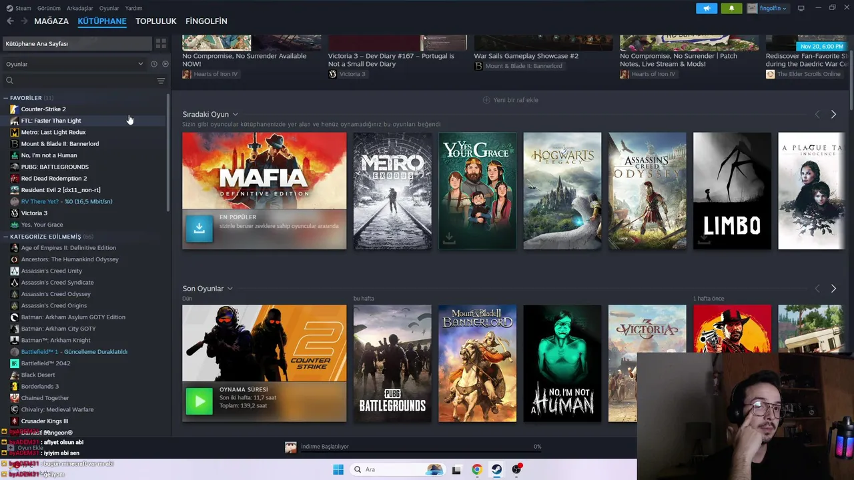Switch to the TOPLULUK tab
This screenshot has width=854, height=480.
click(156, 21)
